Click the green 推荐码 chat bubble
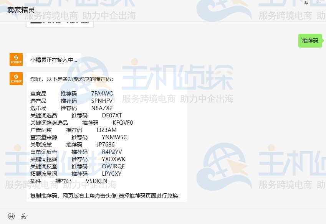The image size is (326, 224). [309, 40]
